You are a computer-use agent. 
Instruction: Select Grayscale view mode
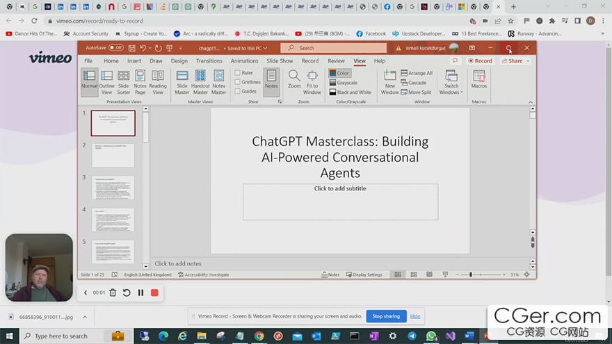pyautogui.click(x=344, y=83)
